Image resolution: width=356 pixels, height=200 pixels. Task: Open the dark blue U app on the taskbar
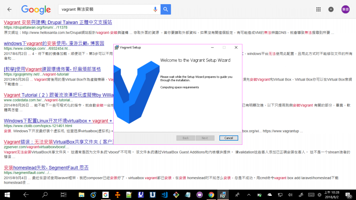click(x=153, y=195)
